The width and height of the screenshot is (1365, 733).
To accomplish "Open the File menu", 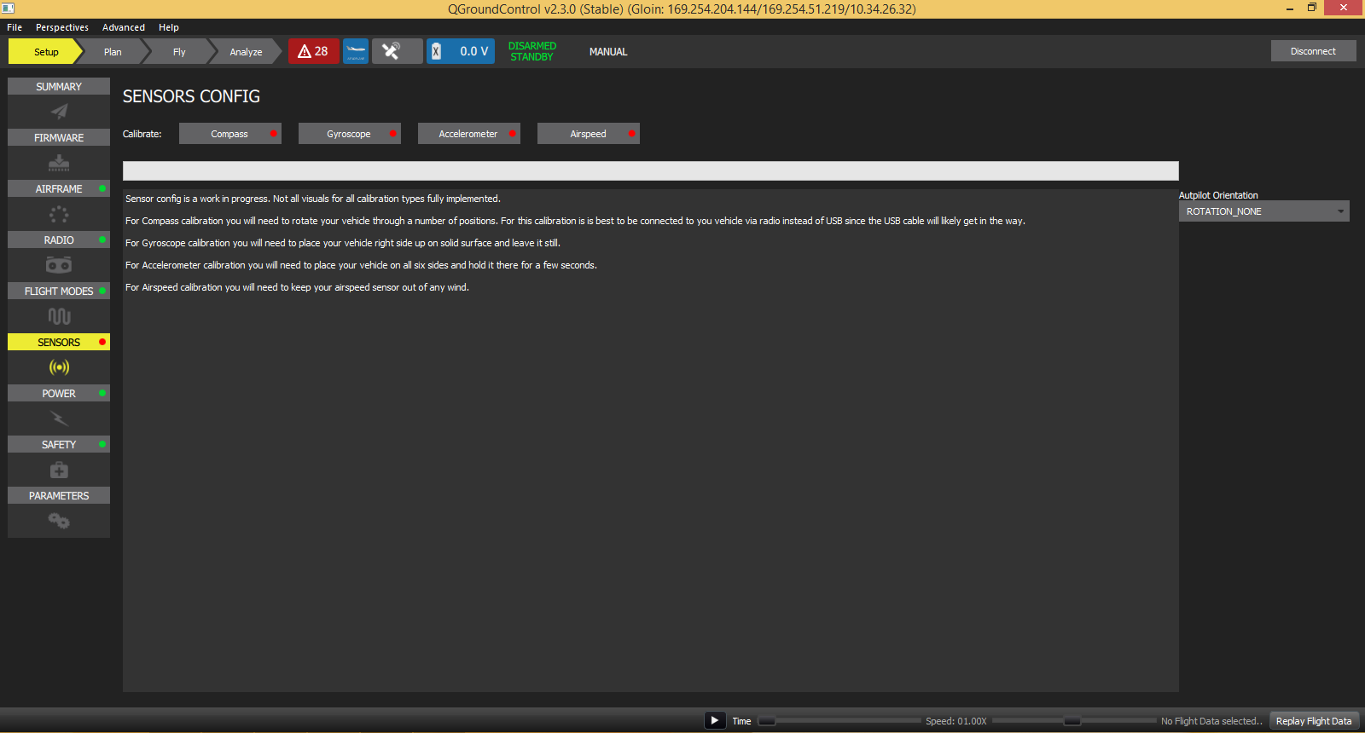I will click(x=15, y=27).
